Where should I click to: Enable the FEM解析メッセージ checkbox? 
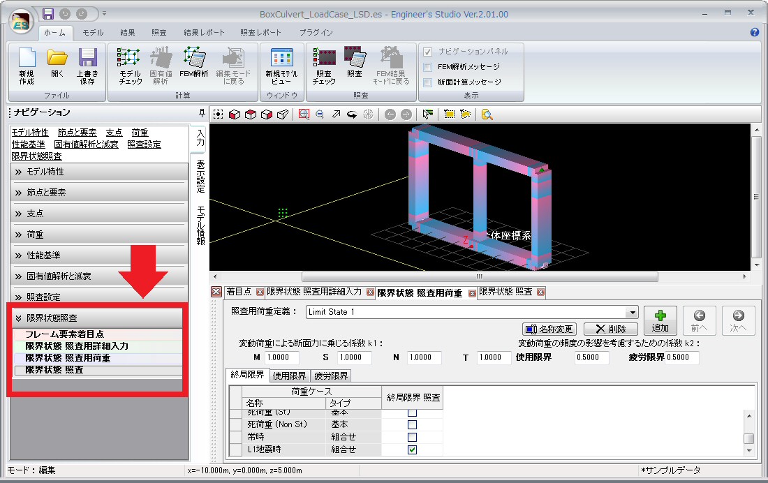tap(427, 67)
